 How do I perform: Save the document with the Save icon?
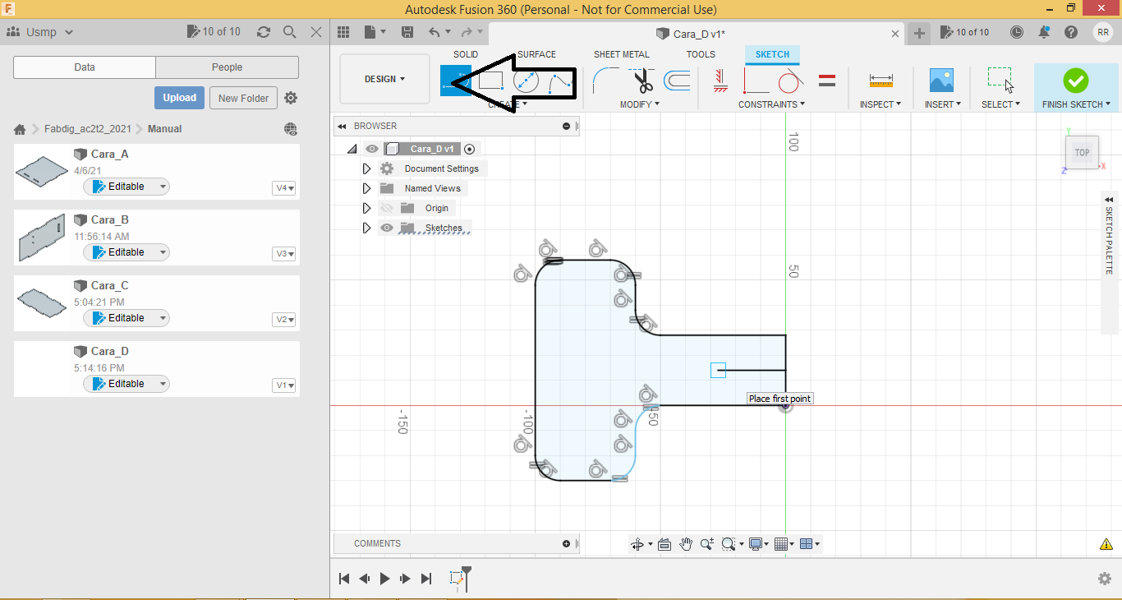[407, 32]
